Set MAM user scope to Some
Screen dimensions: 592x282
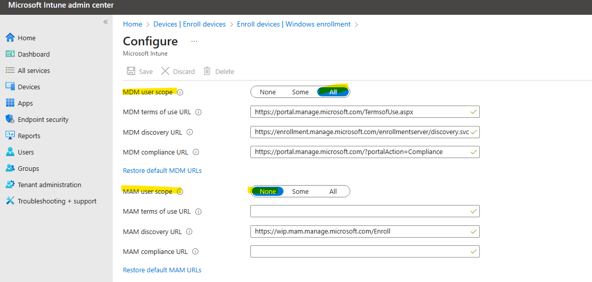click(300, 191)
